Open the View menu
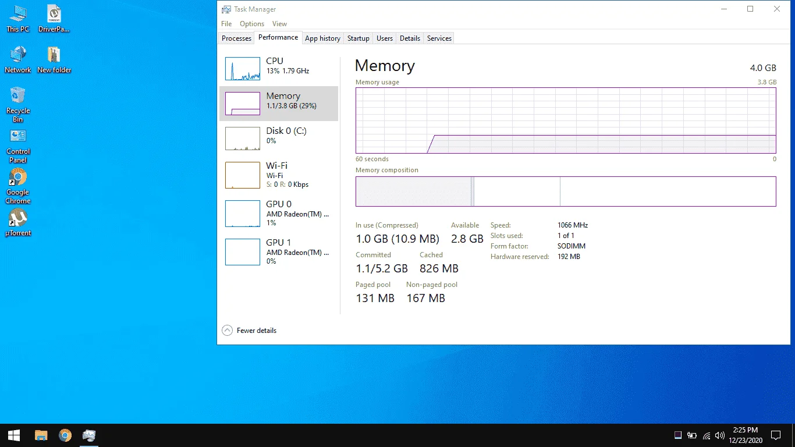795x447 pixels. click(279, 24)
